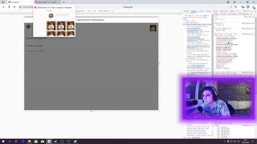Open the browser bookmarks collection icon
The image size is (257, 144).
tap(228, 2)
